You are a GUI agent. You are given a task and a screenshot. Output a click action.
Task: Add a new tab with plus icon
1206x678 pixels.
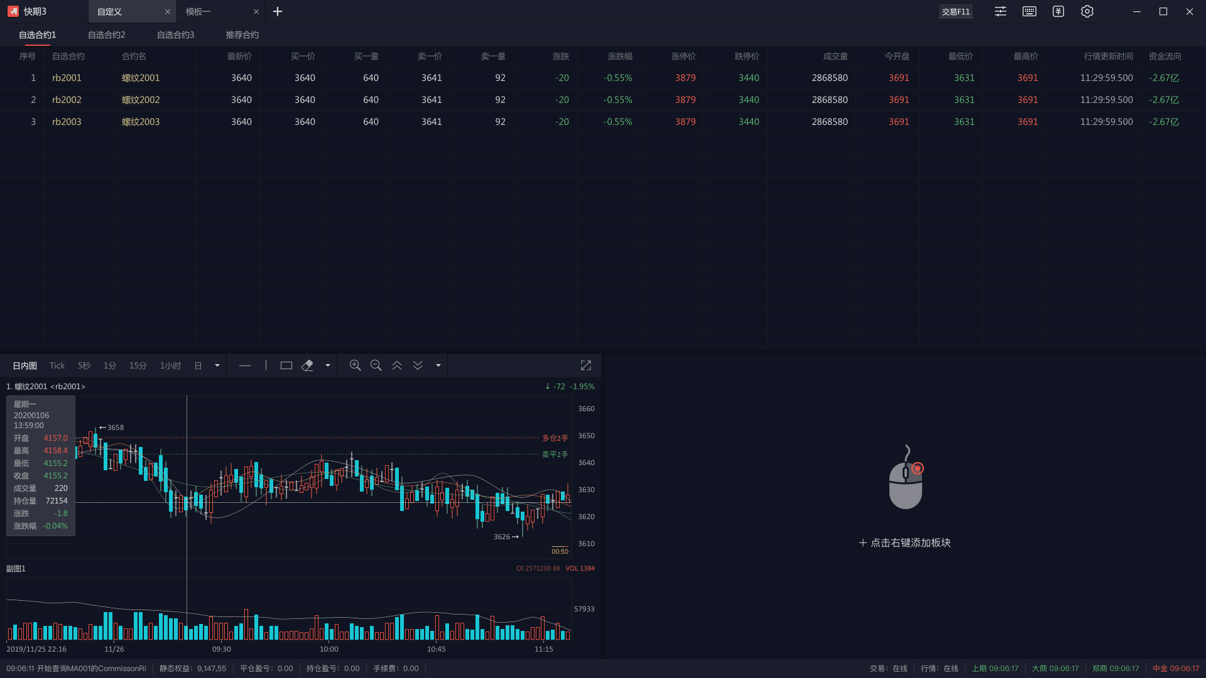click(x=278, y=11)
